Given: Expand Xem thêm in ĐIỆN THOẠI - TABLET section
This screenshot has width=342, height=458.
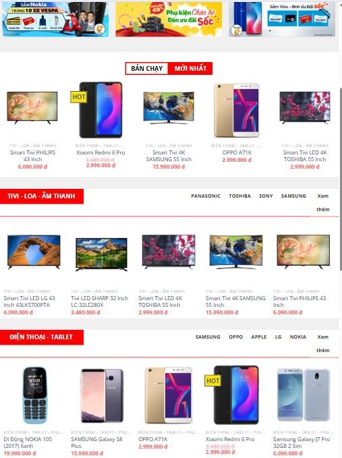Looking at the screenshot, I should point(322,343).
